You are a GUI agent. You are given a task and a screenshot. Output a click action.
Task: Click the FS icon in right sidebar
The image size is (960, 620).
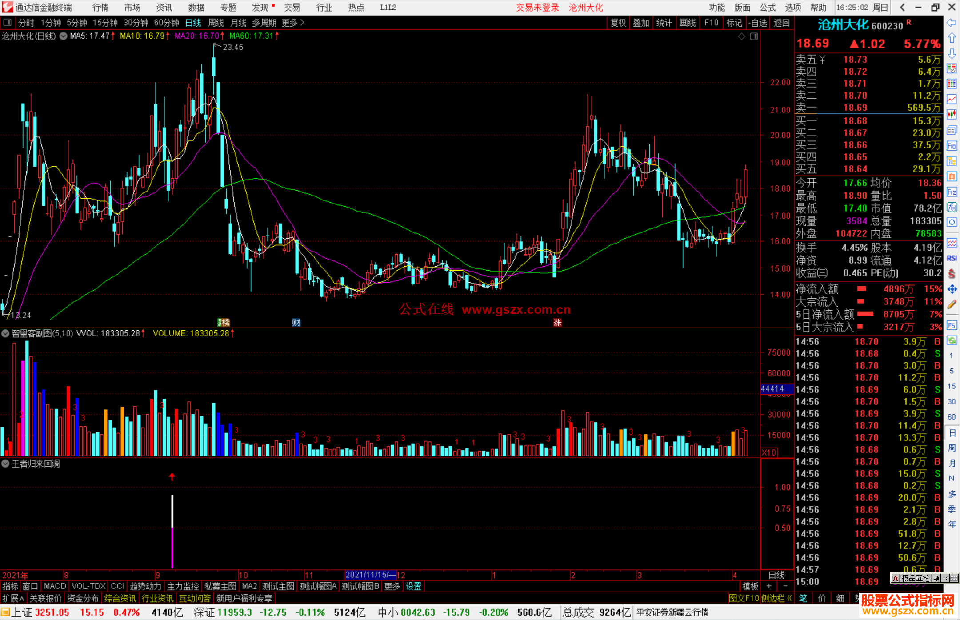point(952,325)
